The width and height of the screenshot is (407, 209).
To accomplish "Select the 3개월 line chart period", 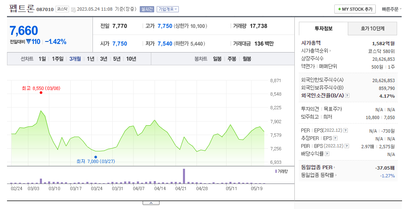I will coord(75,59).
